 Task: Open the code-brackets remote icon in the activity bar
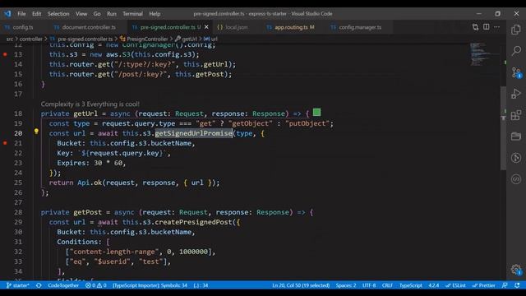point(516,179)
